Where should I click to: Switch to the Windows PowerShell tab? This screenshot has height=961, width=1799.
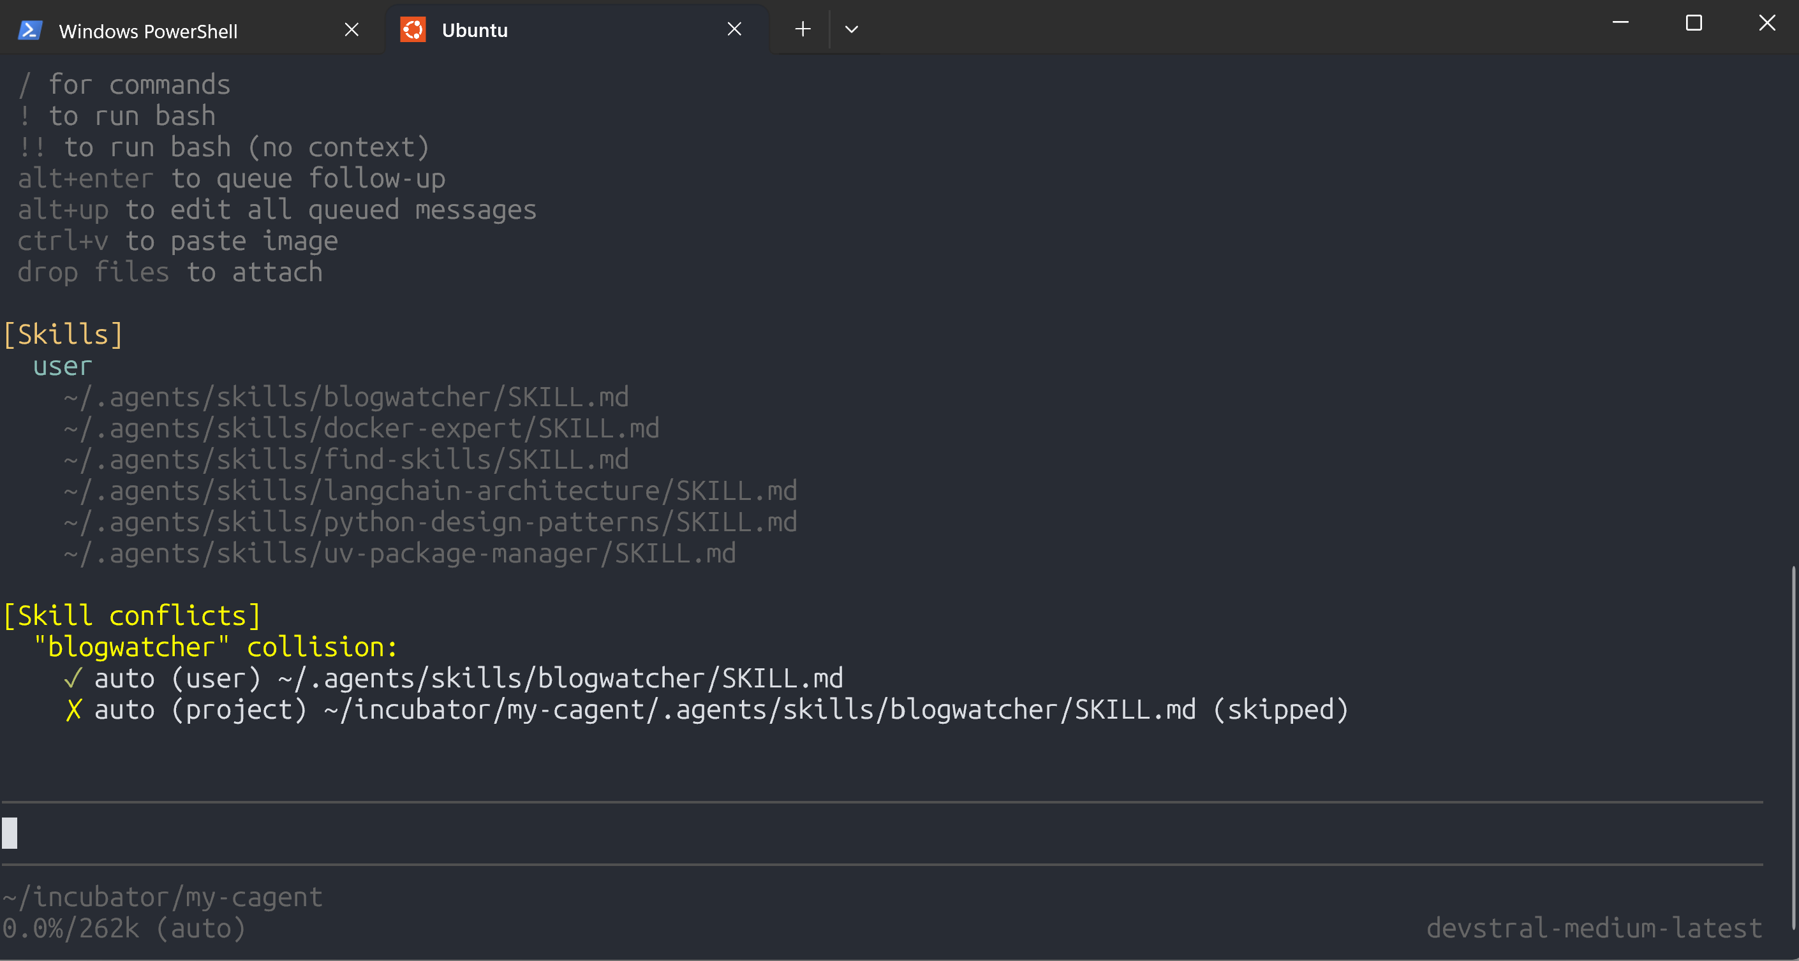[148, 31]
